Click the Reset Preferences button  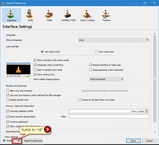click(33, 141)
